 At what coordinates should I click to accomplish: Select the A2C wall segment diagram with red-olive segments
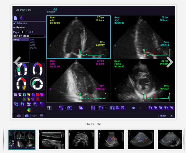click(x=21, y=84)
